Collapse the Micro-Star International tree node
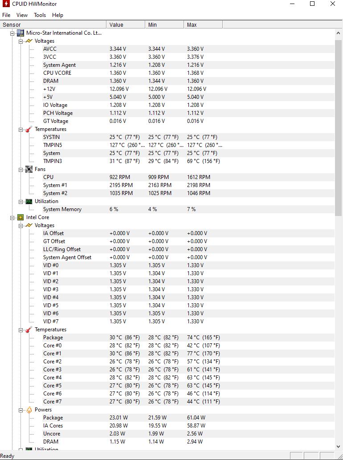This screenshot has width=343, height=460. click(x=12, y=33)
